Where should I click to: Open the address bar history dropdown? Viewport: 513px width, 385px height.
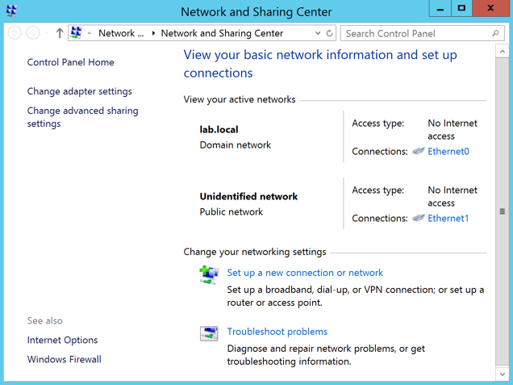point(318,33)
